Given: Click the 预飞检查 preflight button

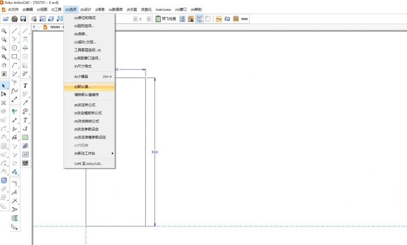Looking at the screenshot, I should tap(166, 19).
